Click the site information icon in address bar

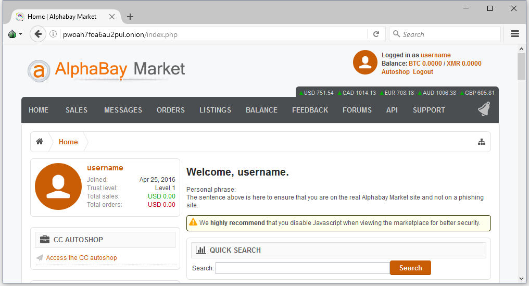point(53,34)
